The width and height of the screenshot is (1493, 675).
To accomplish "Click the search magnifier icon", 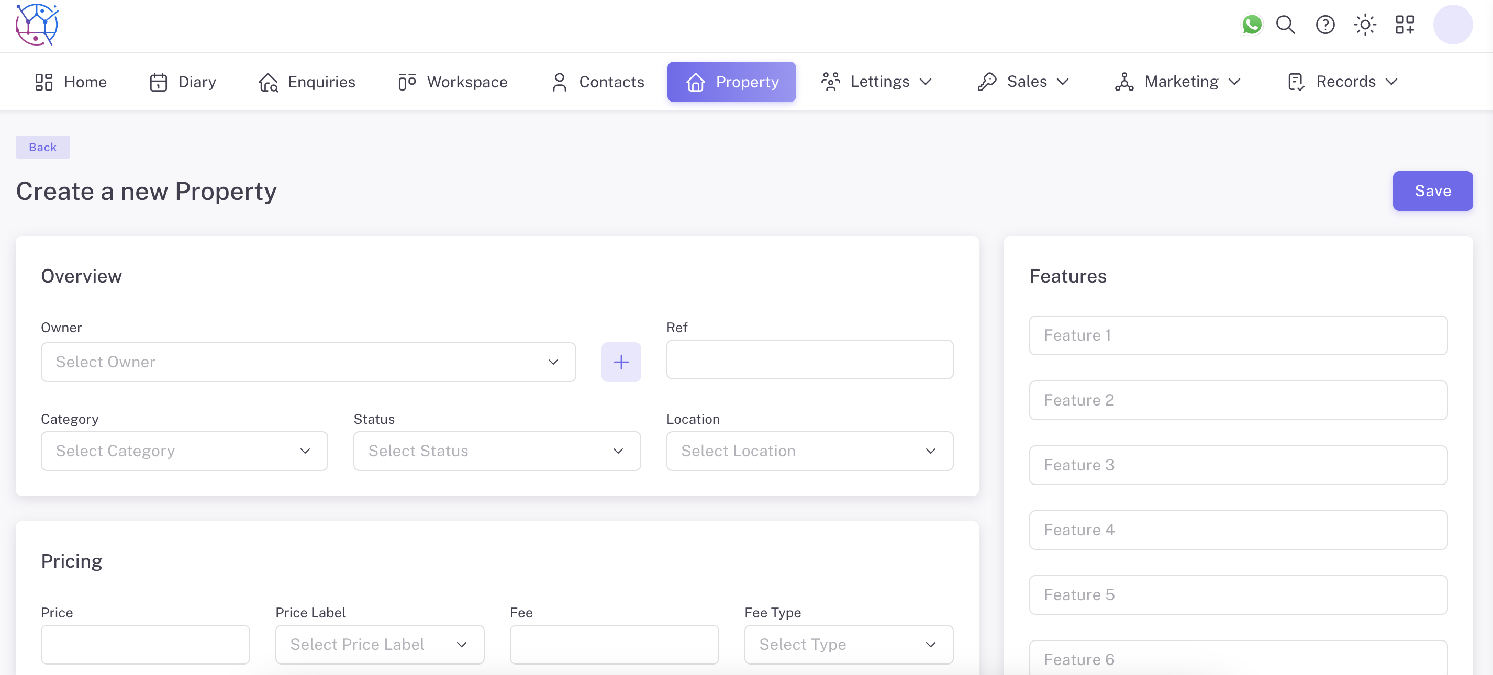I will (1286, 25).
